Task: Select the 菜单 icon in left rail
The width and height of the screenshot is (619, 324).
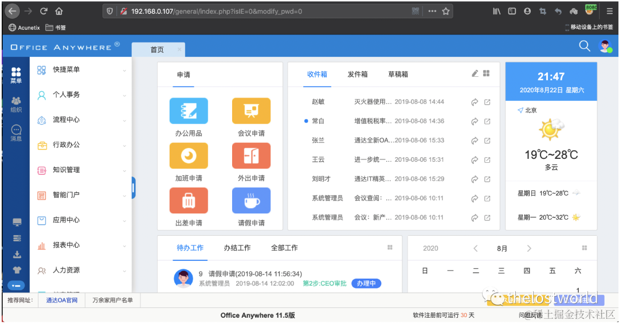Action: 16,75
